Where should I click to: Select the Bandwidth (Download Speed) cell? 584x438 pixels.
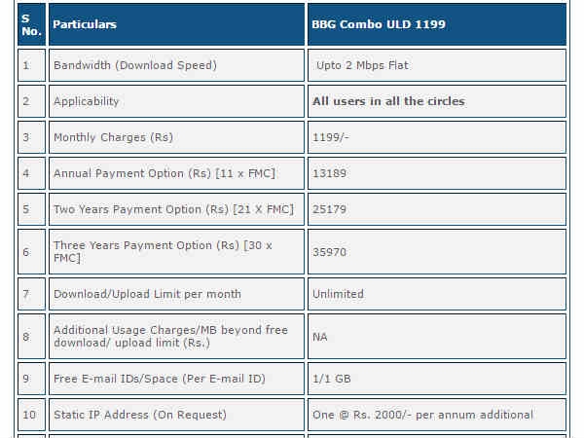pos(176,65)
